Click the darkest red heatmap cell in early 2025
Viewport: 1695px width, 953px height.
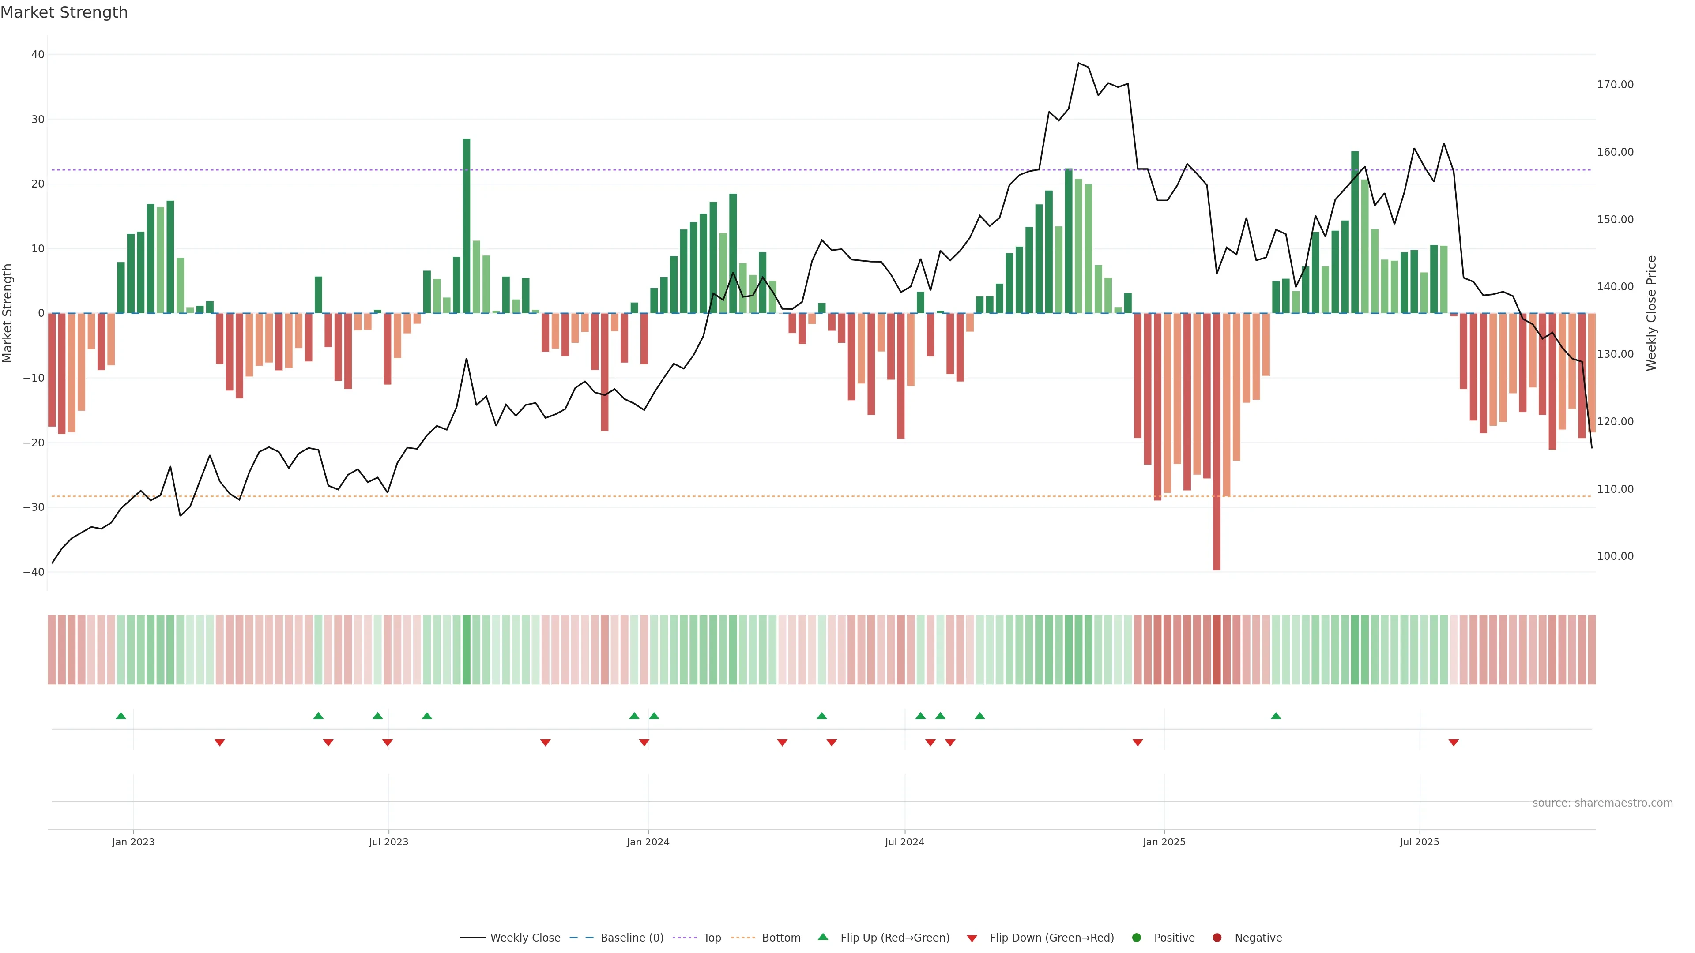click(x=1217, y=650)
